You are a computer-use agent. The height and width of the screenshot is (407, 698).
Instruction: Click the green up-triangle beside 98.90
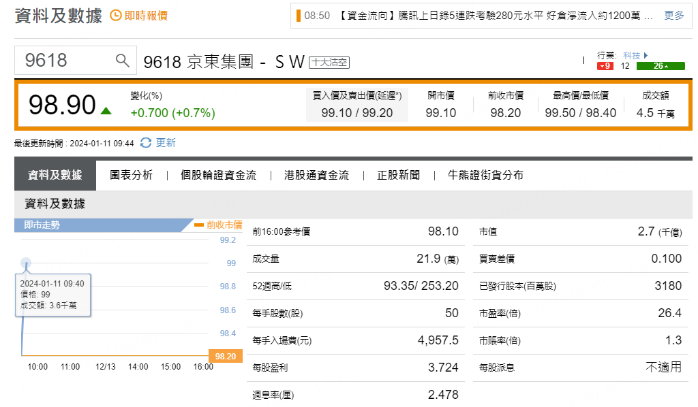[x=106, y=111]
